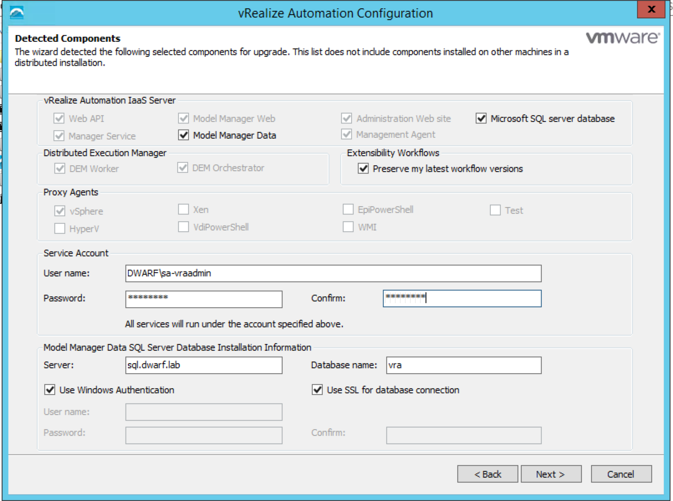Toggle the Model Manager Data checkbox

[184, 135]
